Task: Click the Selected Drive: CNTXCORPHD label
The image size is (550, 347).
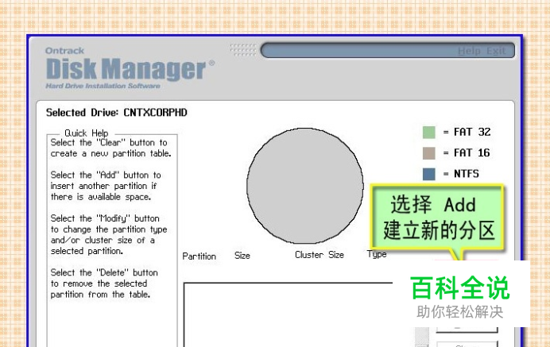Action: [x=117, y=113]
